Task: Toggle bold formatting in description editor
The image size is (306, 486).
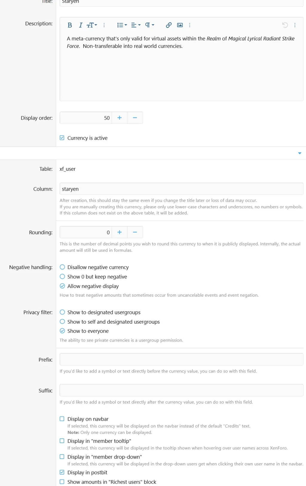Action: (70, 25)
